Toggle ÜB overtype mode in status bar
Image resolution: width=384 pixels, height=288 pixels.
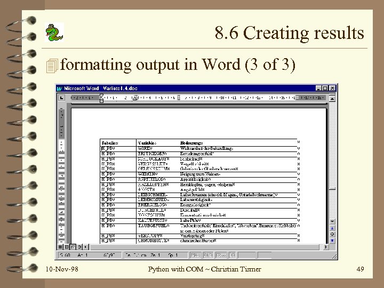(x=233, y=255)
